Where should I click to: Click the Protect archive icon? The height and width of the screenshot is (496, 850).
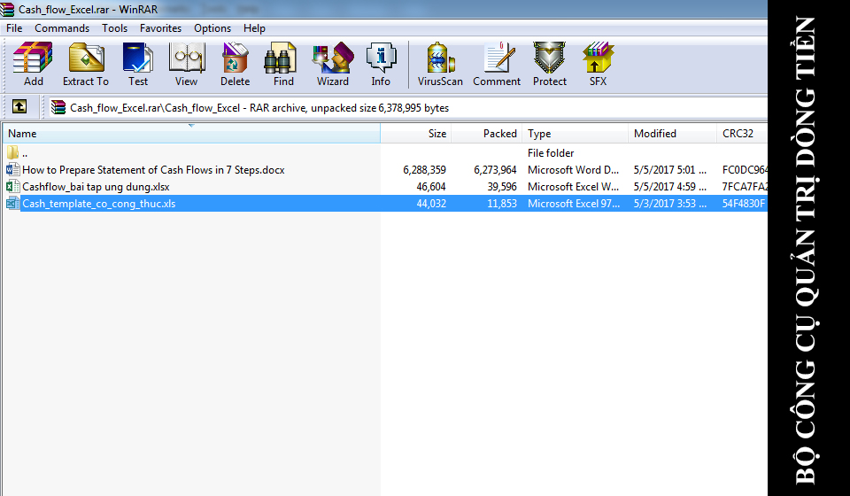(549, 58)
